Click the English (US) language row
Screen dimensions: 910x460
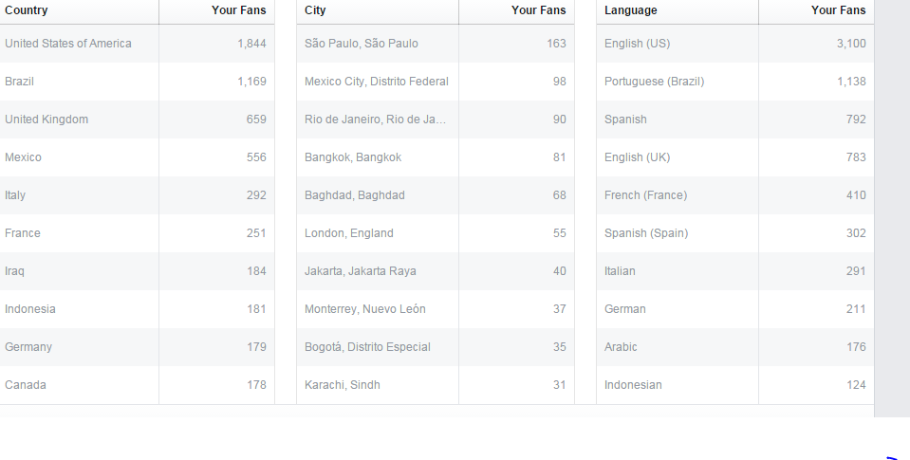click(637, 44)
